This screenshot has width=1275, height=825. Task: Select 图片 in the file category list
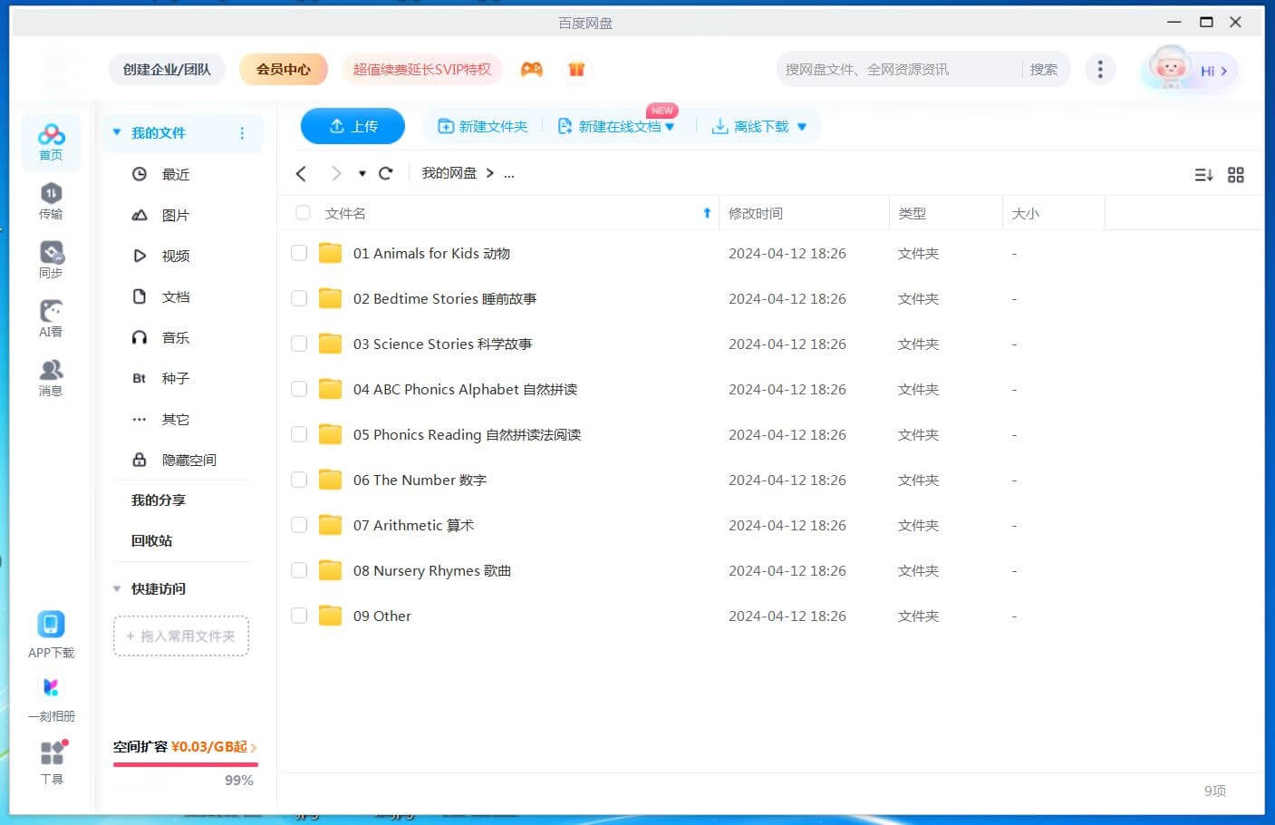tap(175, 216)
